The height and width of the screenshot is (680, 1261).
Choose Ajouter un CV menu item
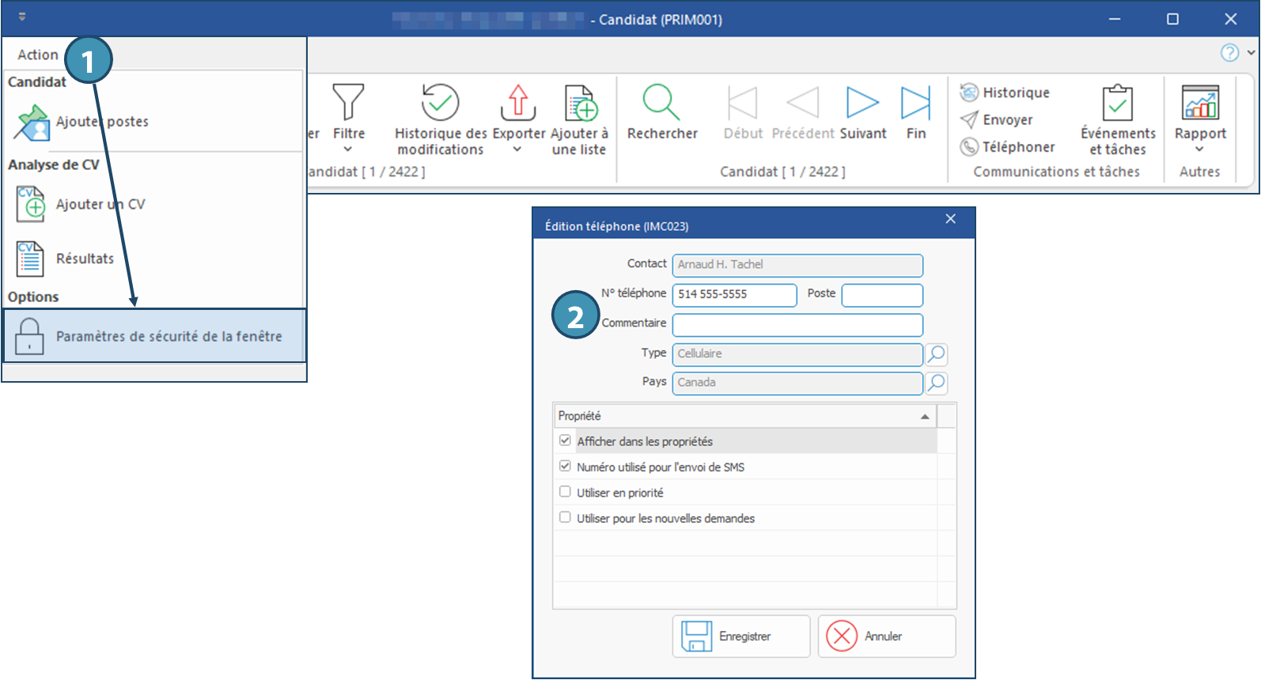100,204
